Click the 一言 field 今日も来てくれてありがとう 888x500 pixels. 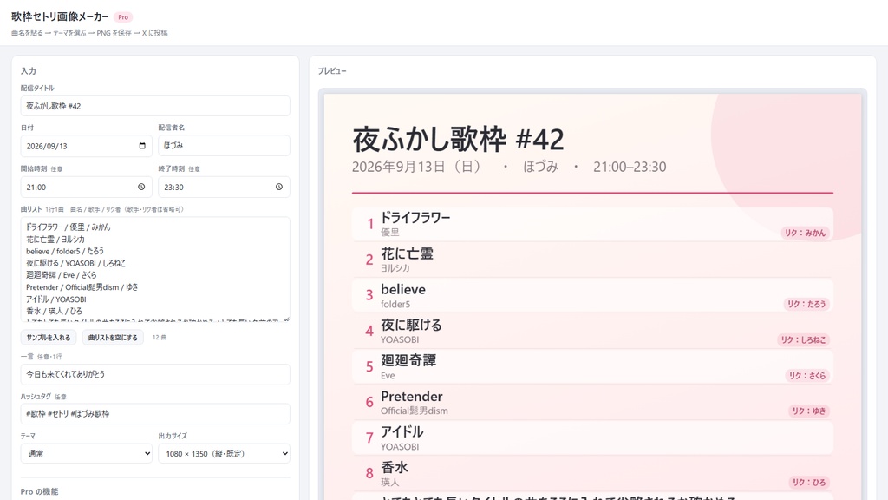(155, 374)
